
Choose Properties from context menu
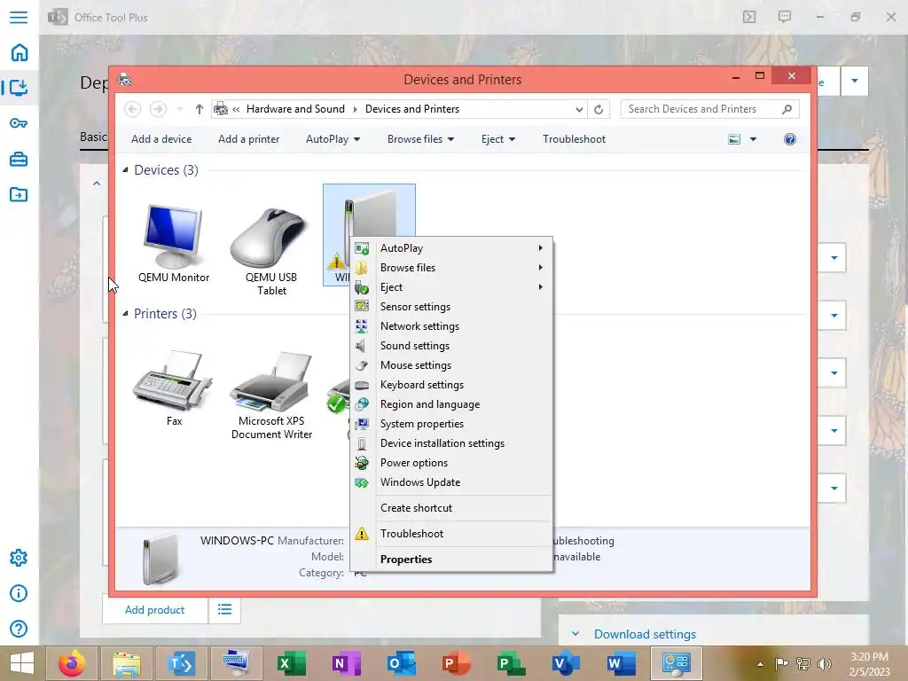pyautogui.click(x=451, y=560)
